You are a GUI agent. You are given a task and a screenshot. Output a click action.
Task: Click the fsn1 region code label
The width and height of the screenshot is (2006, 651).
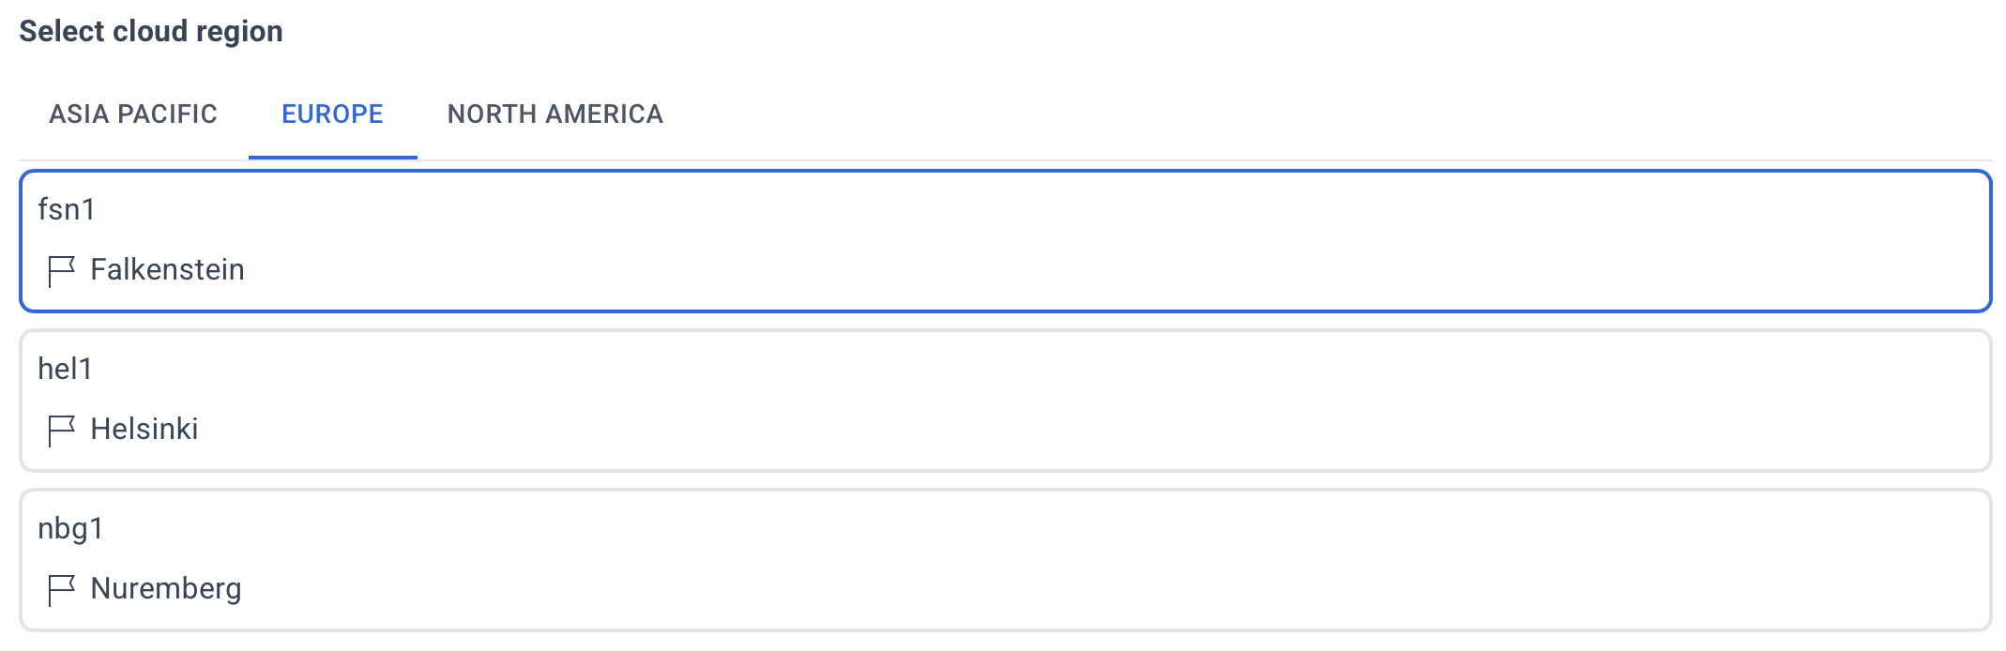(x=66, y=209)
